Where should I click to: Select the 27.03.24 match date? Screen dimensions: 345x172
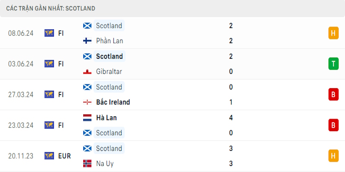point(21,95)
